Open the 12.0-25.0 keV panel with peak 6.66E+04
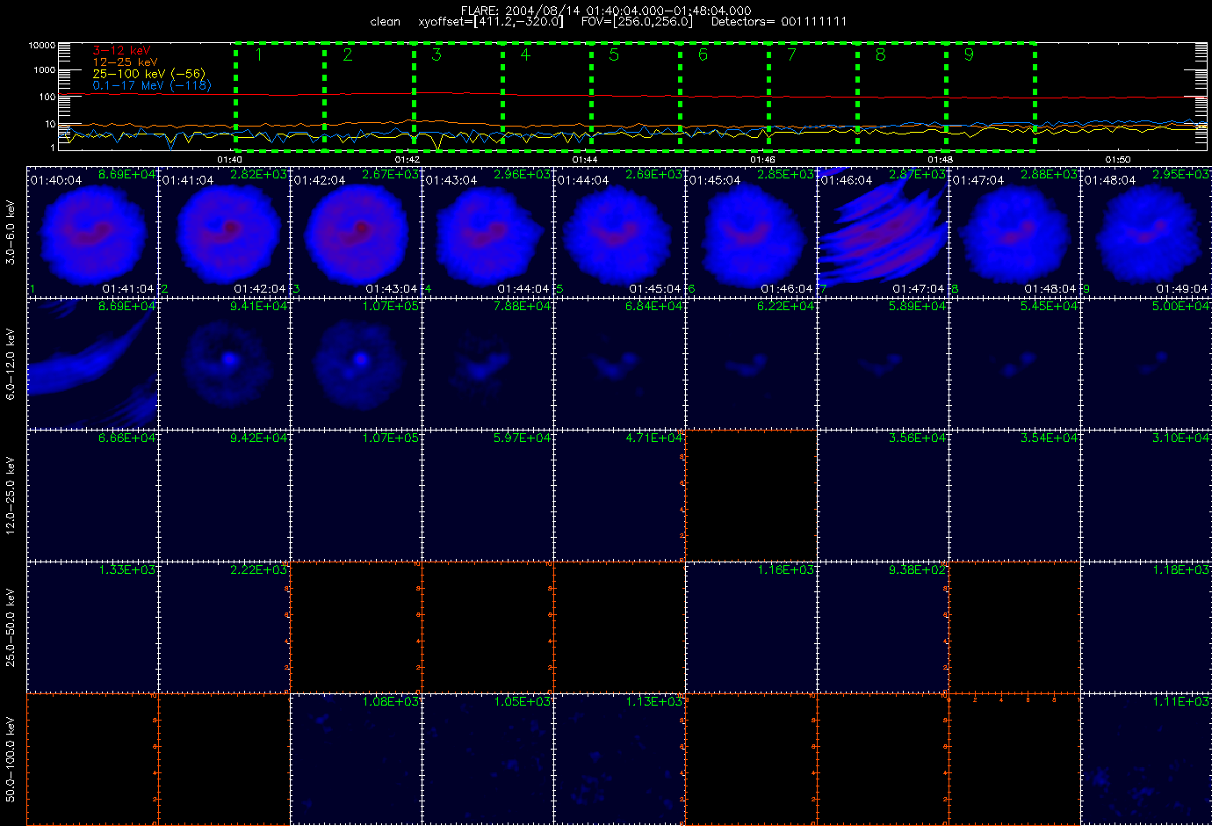The height and width of the screenshot is (826, 1212). point(93,496)
